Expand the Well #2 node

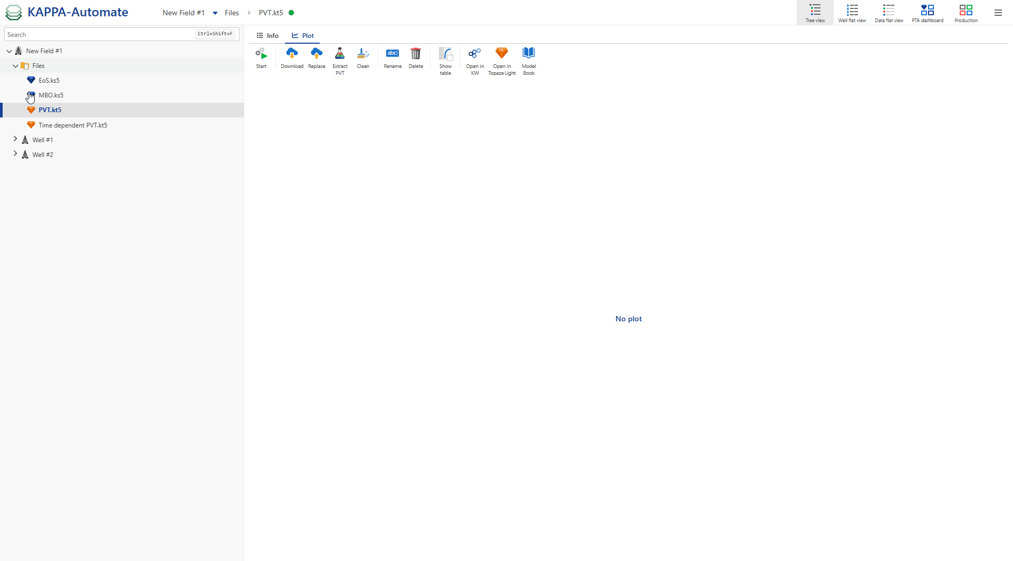15,154
